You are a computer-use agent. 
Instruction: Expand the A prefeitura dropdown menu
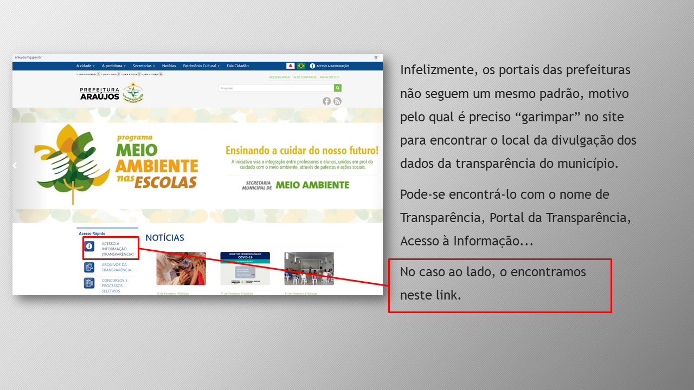[x=113, y=66]
